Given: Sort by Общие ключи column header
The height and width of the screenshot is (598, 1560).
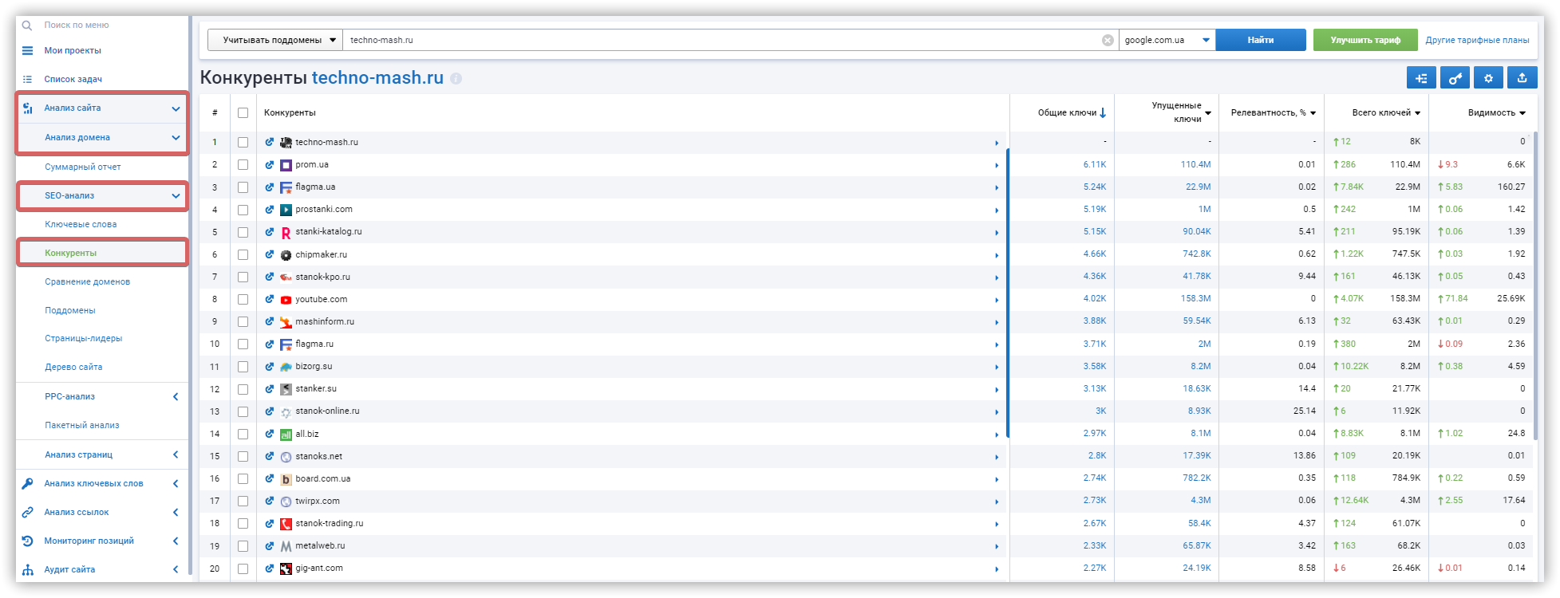Looking at the screenshot, I should tap(1072, 113).
